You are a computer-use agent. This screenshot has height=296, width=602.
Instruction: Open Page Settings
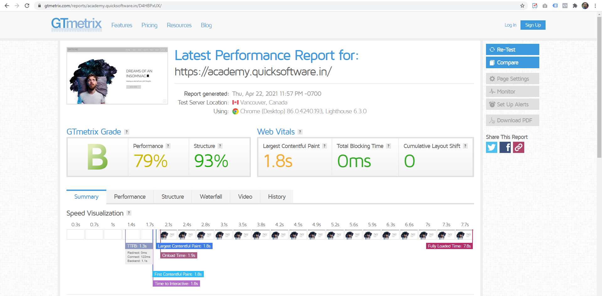point(513,79)
